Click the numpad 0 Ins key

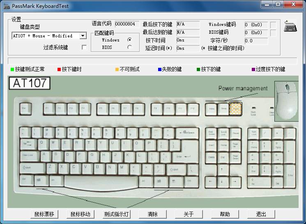259,182
